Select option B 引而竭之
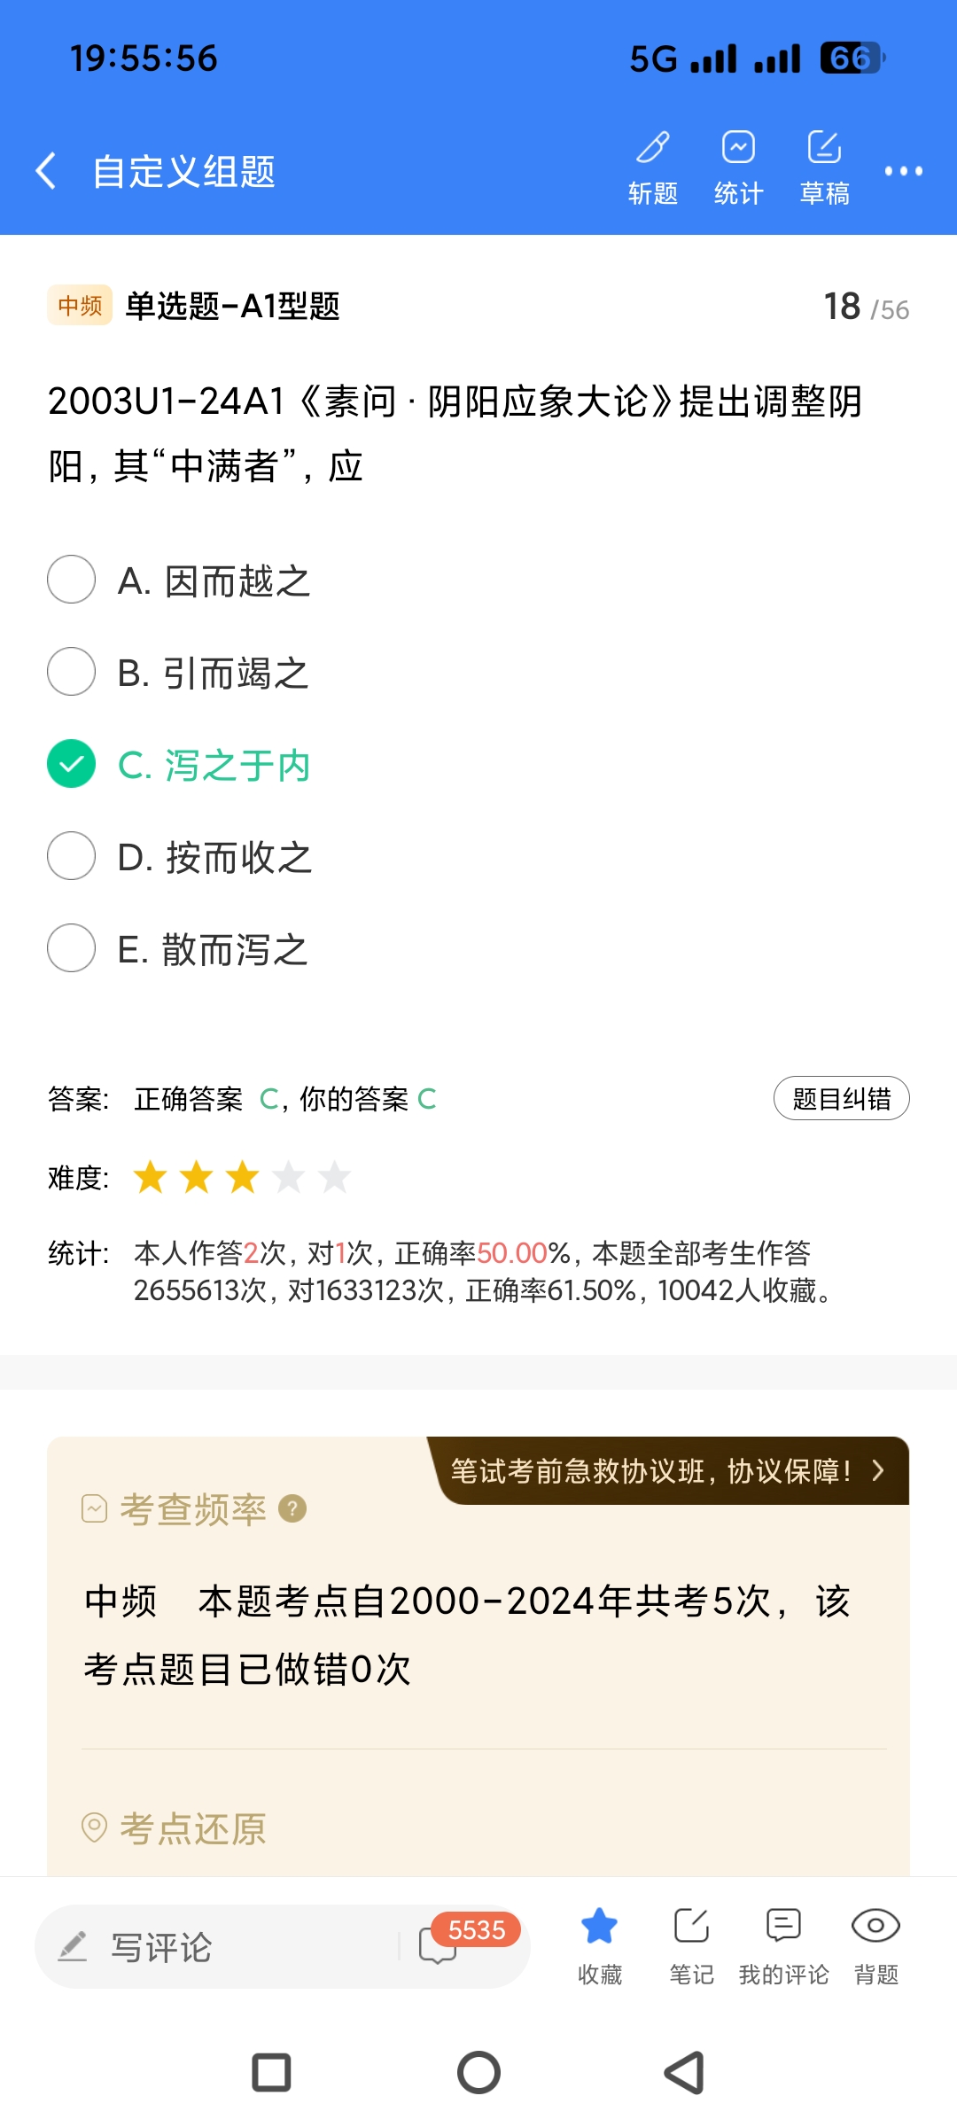The height and width of the screenshot is (2127, 957). [72, 672]
